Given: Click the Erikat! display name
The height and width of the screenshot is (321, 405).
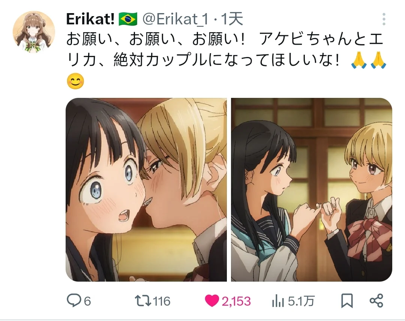Looking at the screenshot, I should pos(90,19).
